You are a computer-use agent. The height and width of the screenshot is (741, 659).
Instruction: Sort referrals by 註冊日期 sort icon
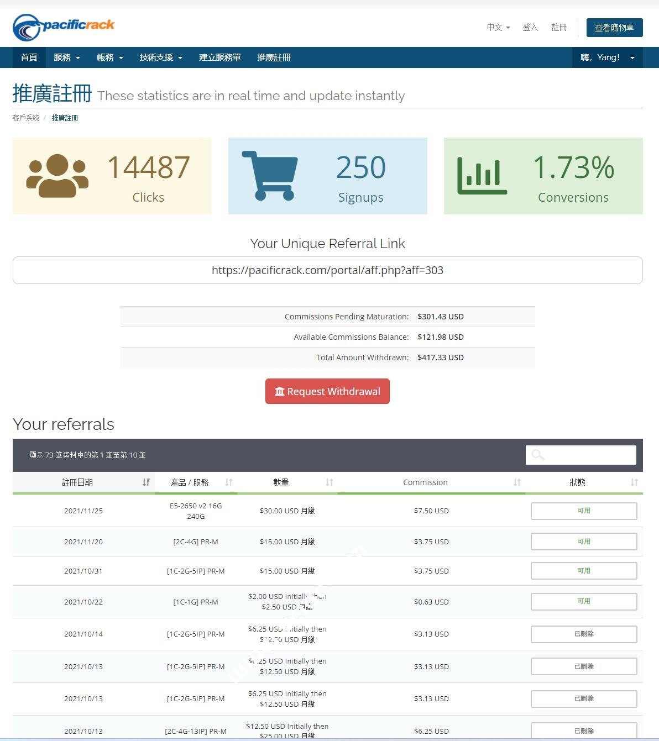146,482
